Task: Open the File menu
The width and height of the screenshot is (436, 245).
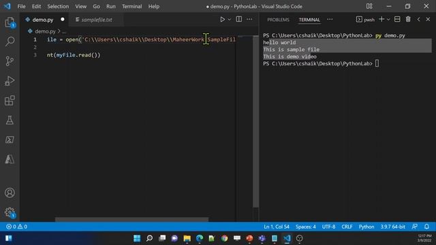Action: coord(21,6)
